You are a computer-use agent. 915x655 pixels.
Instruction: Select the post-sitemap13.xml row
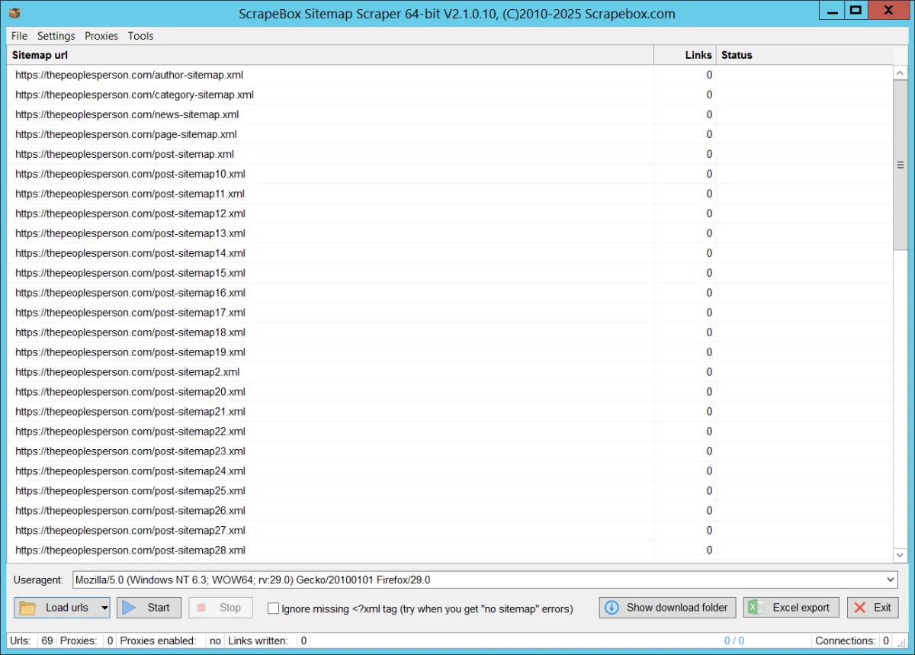tap(450, 233)
